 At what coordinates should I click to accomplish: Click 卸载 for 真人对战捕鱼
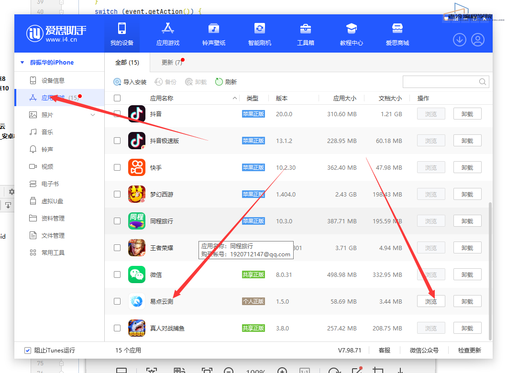coord(467,328)
